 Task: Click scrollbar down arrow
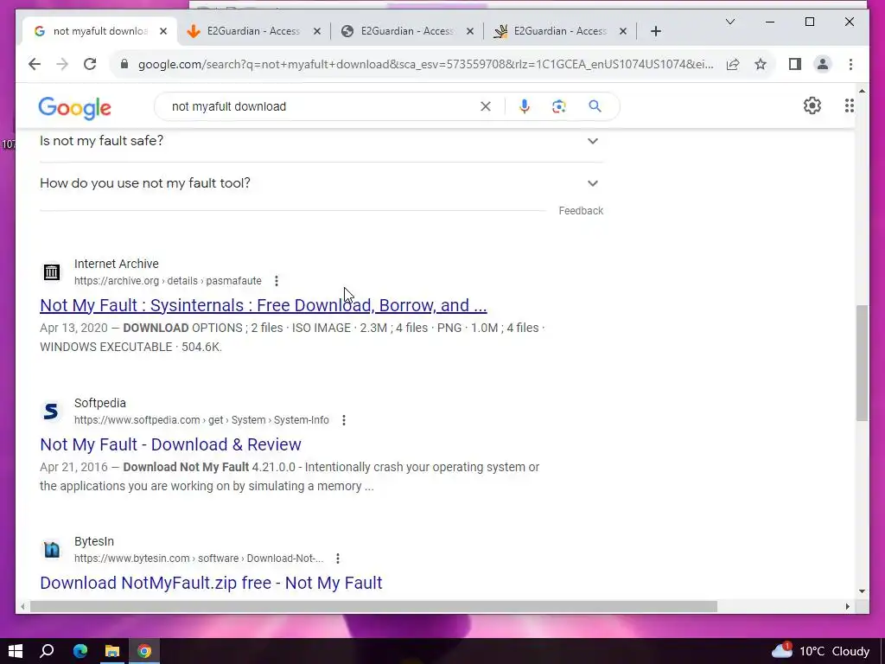[862, 591]
